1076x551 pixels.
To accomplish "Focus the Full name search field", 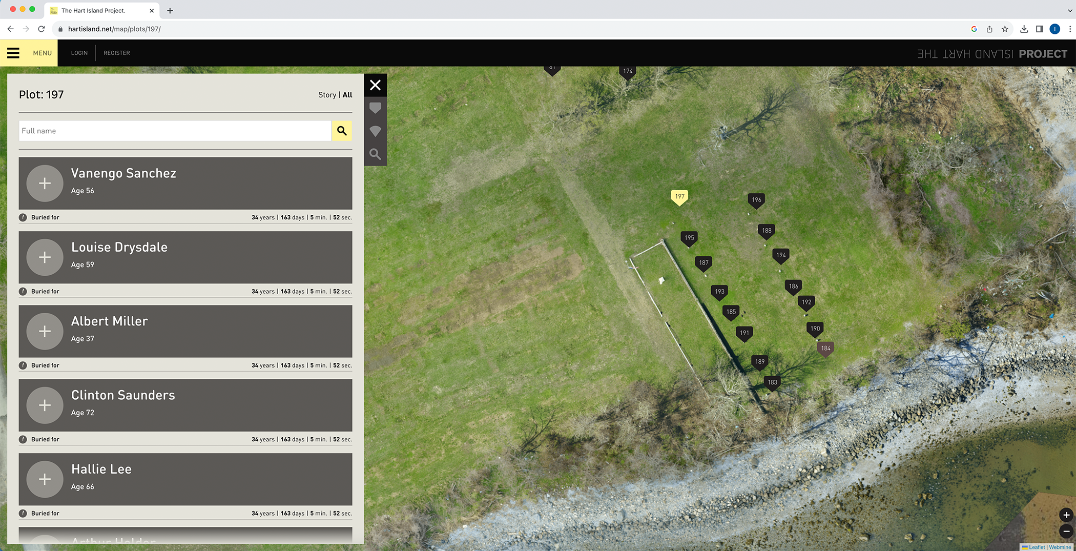I will click(175, 131).
